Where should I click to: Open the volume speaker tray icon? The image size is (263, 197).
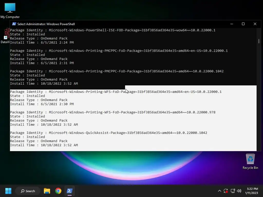[x=239, y=191]
